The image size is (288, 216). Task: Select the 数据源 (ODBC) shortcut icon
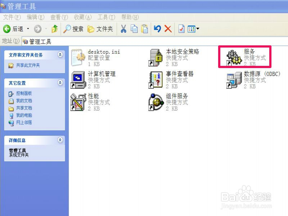point(234,80)
